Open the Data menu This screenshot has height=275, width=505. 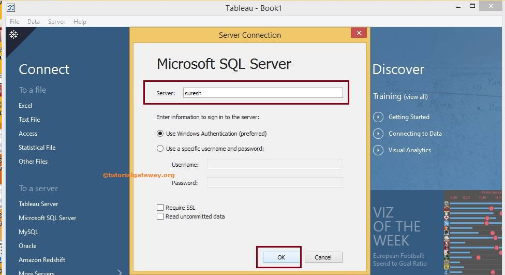[34, 22]
